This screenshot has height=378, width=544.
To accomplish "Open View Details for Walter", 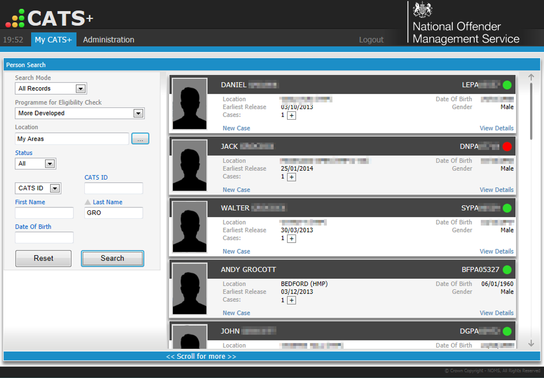I will pos(497,251).
